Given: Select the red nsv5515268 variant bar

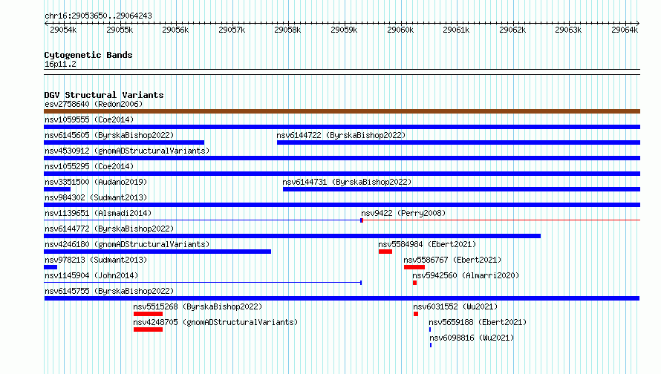Looking at the screenshot, I should click(148, 314).
